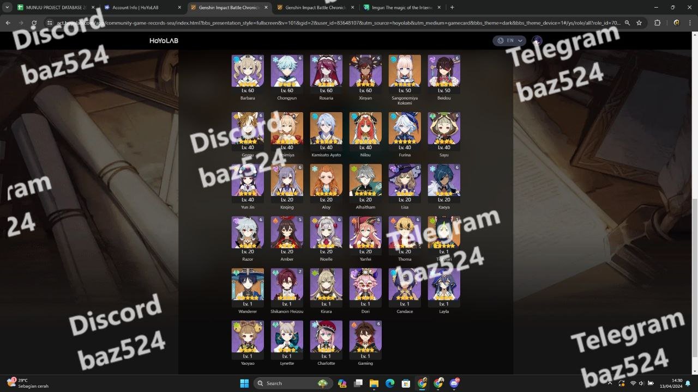698x392 pixels.
Task: Open Nilou's character card
Action: [365, 132]
